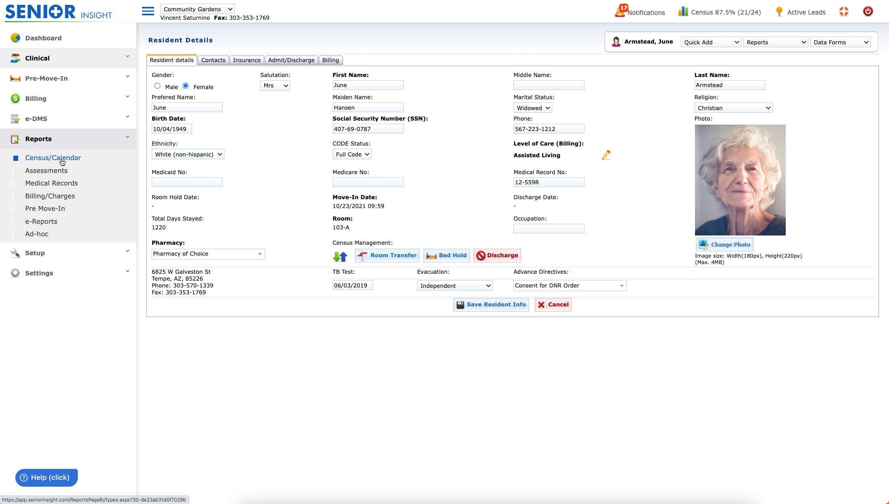Select the Male gender radio button

coord(157,85)
